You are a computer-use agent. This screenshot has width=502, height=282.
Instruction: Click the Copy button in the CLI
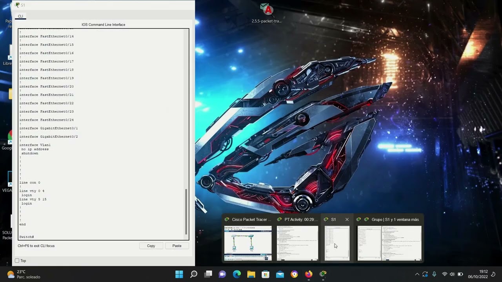151,246
